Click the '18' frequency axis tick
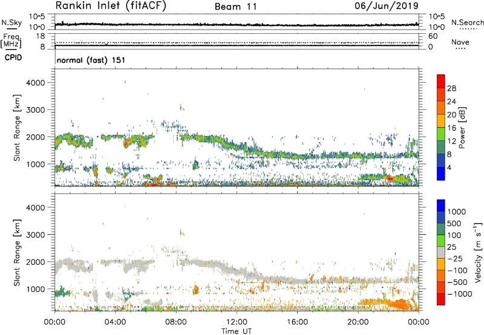The height and width of the screenshot is (335, 484). click(41, 36)
